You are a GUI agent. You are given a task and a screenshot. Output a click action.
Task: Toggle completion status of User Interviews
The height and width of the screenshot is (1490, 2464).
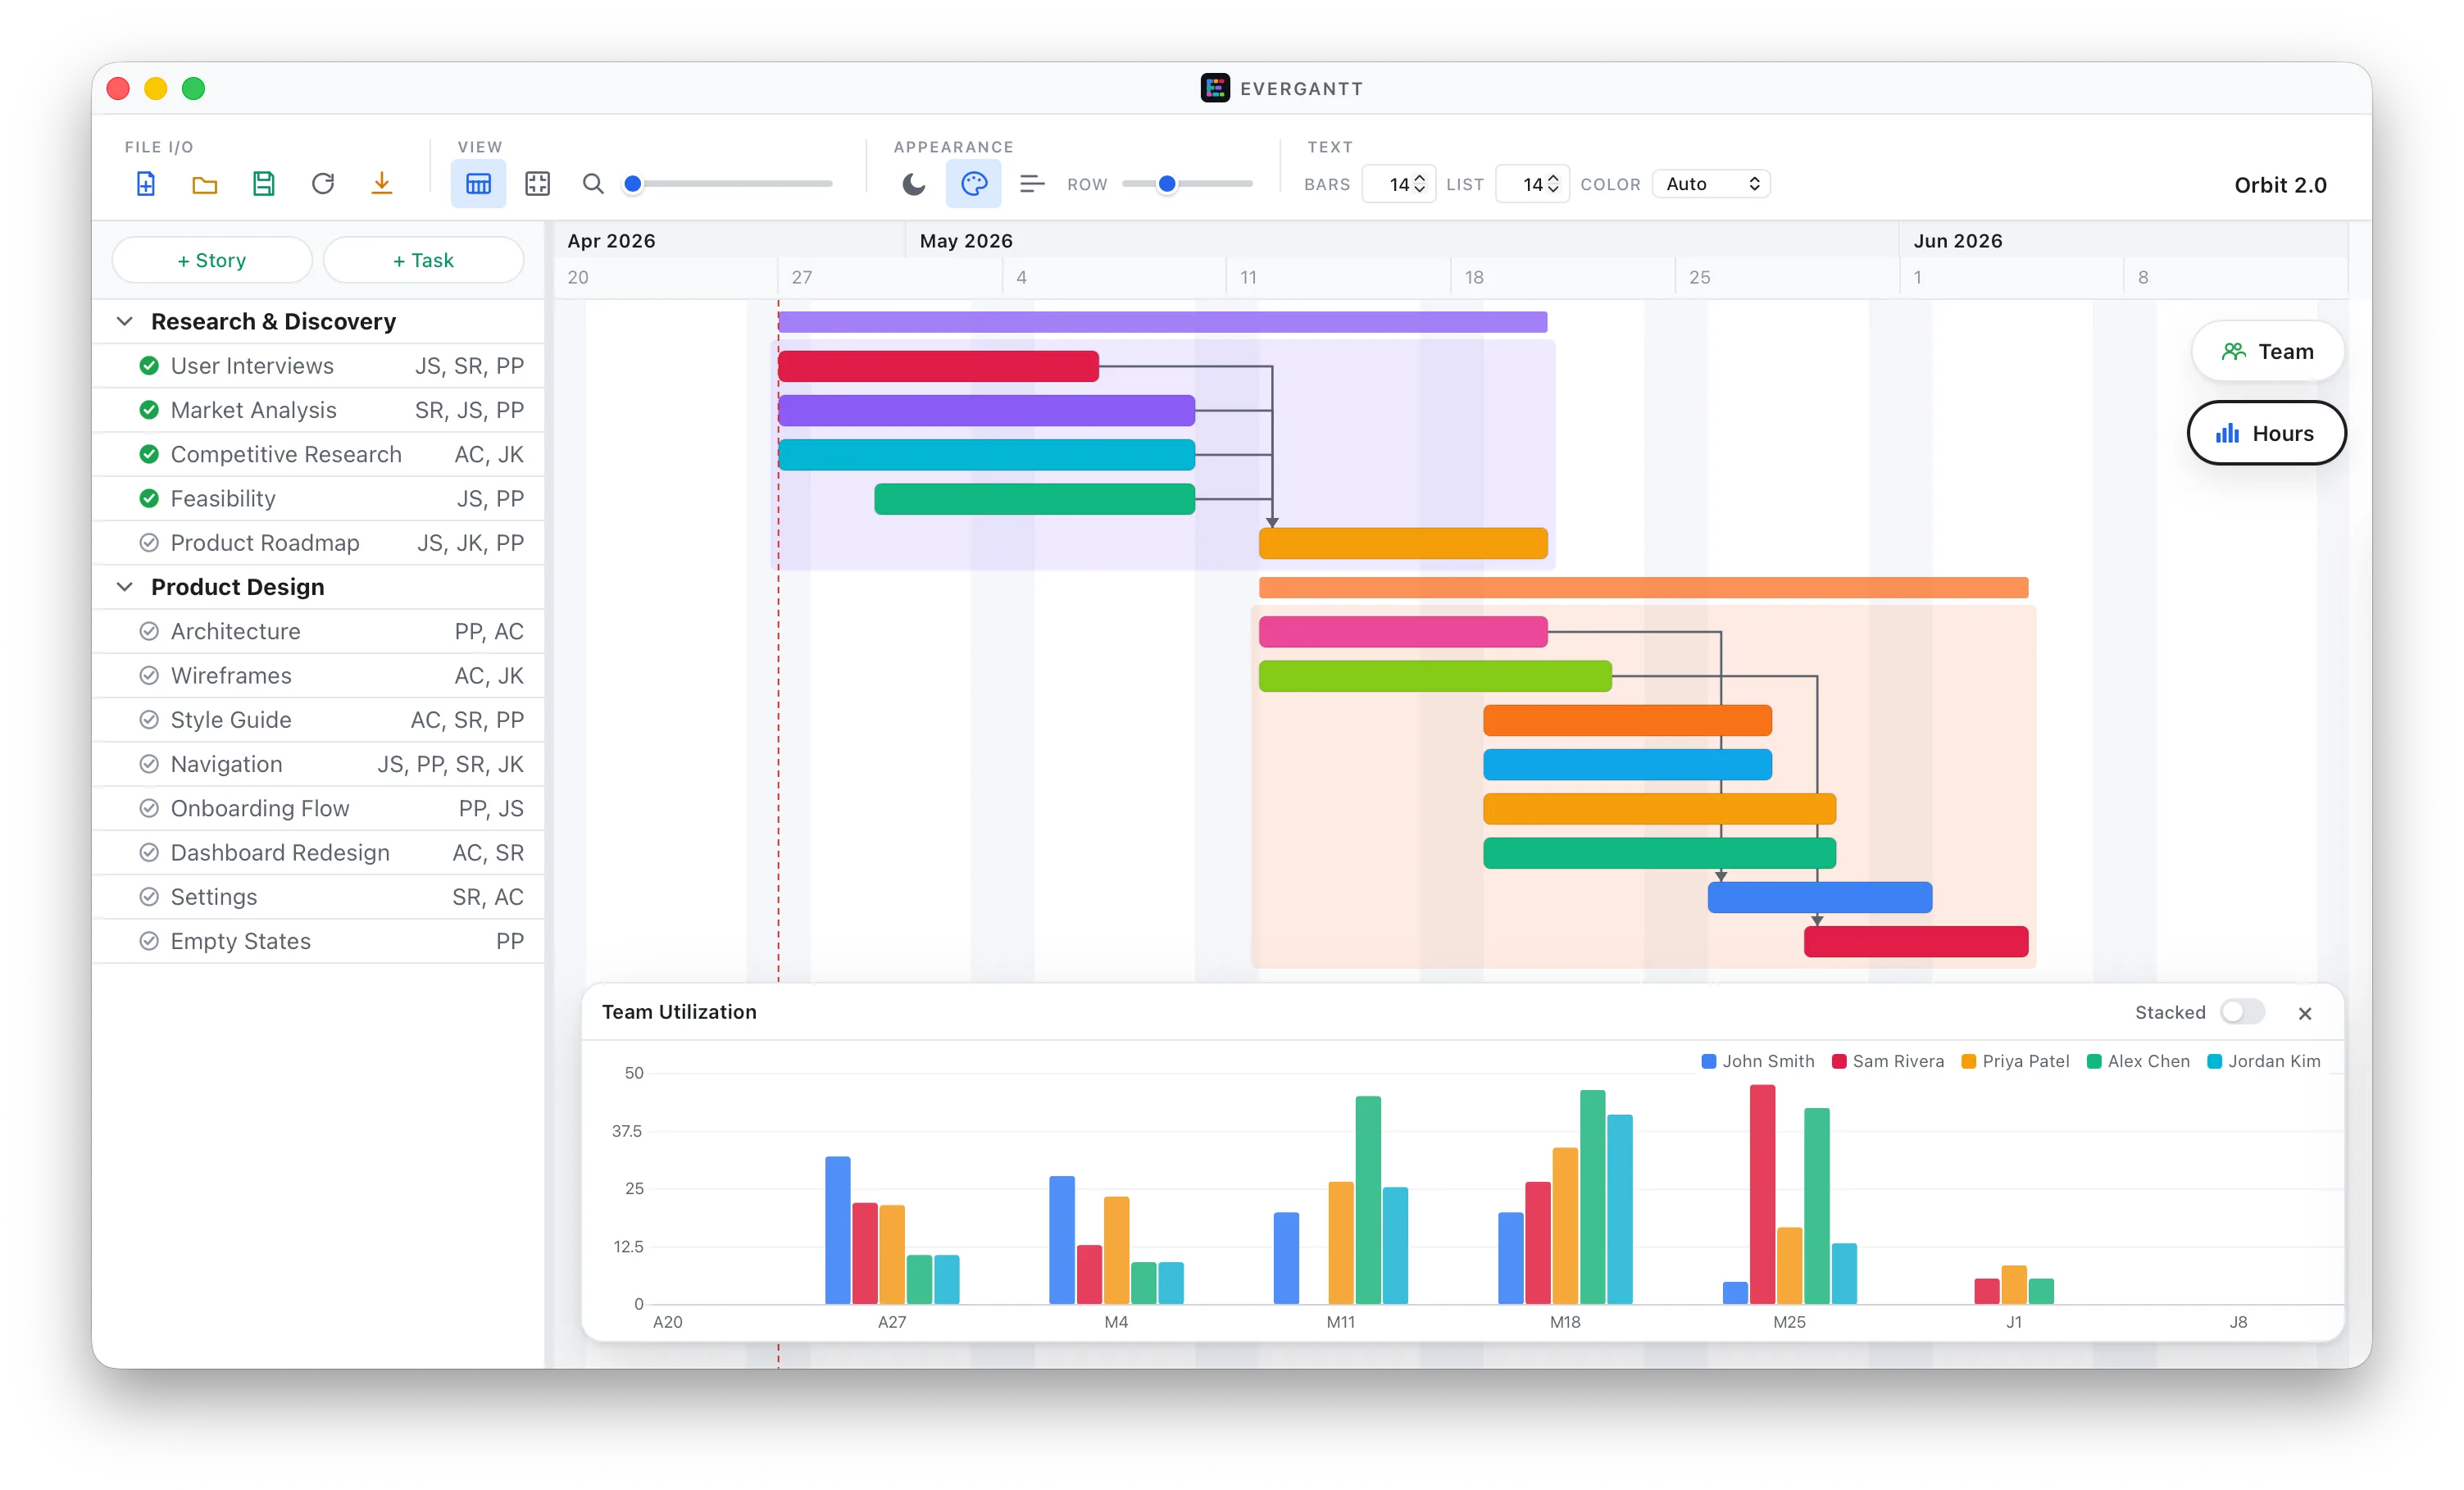(149, 366)
